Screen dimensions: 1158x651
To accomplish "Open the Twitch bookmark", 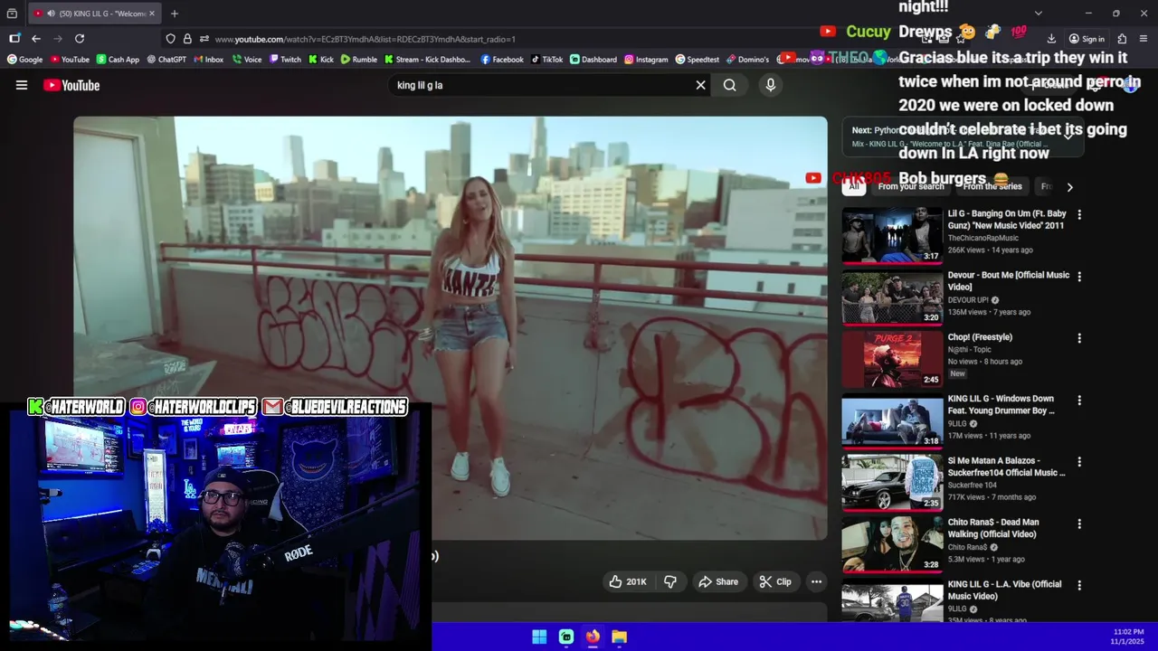I will [285, 60].
